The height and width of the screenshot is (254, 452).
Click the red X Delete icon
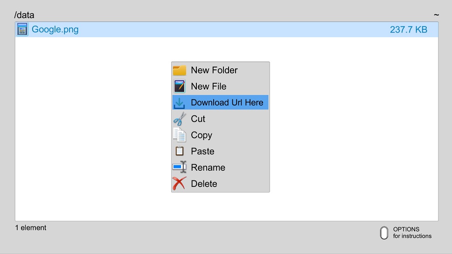(x=179, y=183)
